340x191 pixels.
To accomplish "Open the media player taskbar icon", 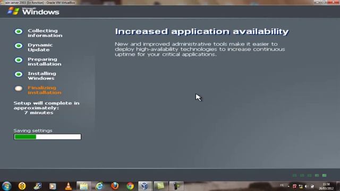I will point(53,186).
